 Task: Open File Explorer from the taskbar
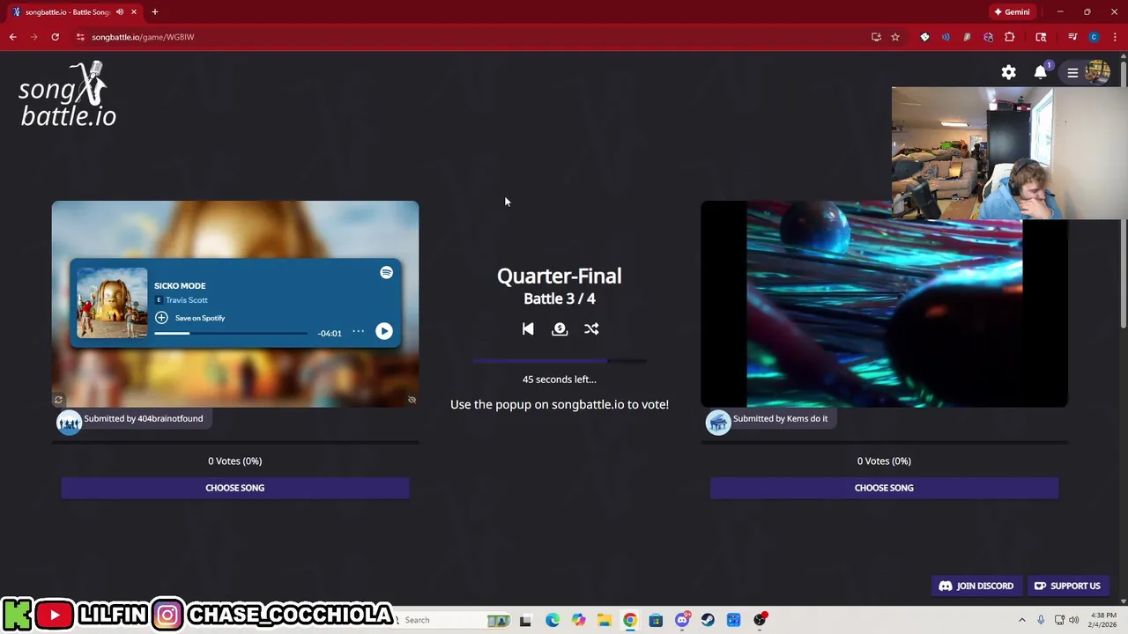[x=604, y=620]
